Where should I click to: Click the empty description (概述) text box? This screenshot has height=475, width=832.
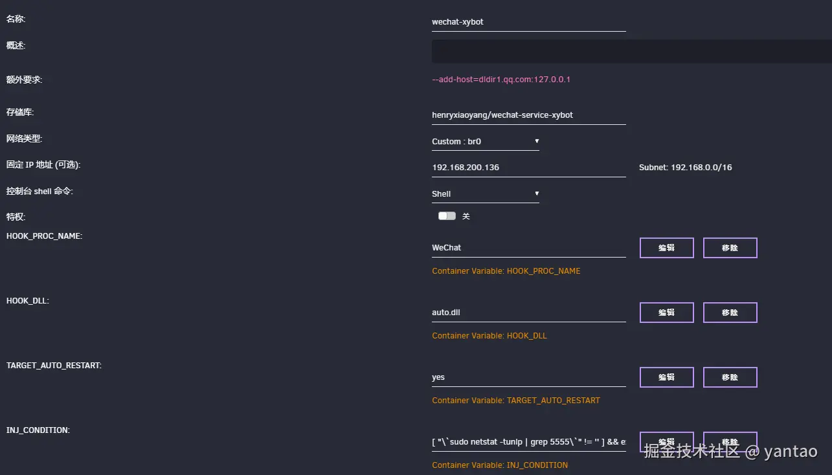click(631, 51)
